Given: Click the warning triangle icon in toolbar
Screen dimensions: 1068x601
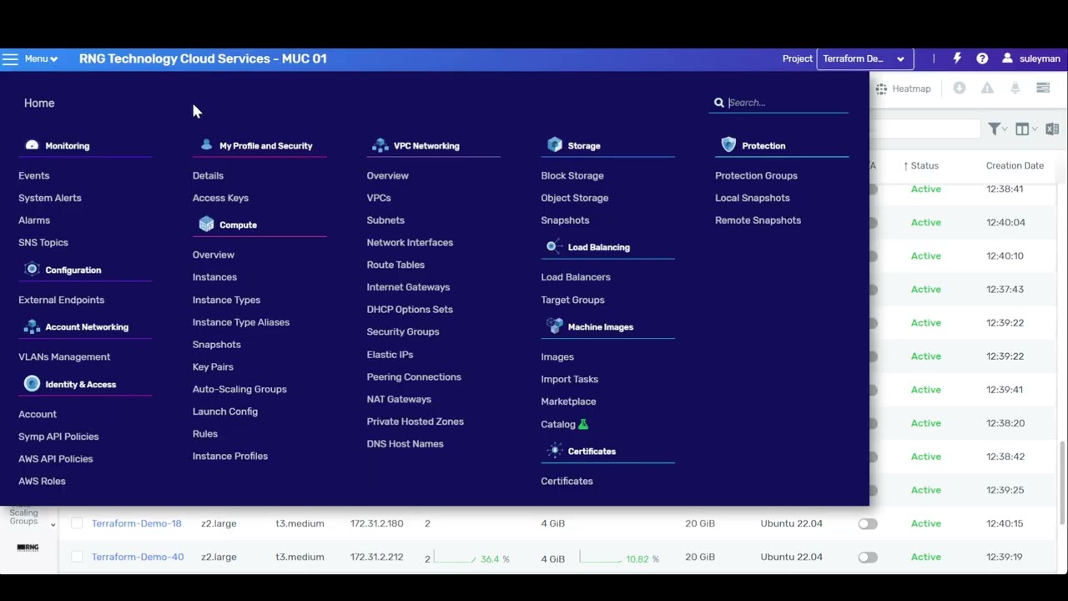Looking at the screenshot, I should (x=987, y=88).
